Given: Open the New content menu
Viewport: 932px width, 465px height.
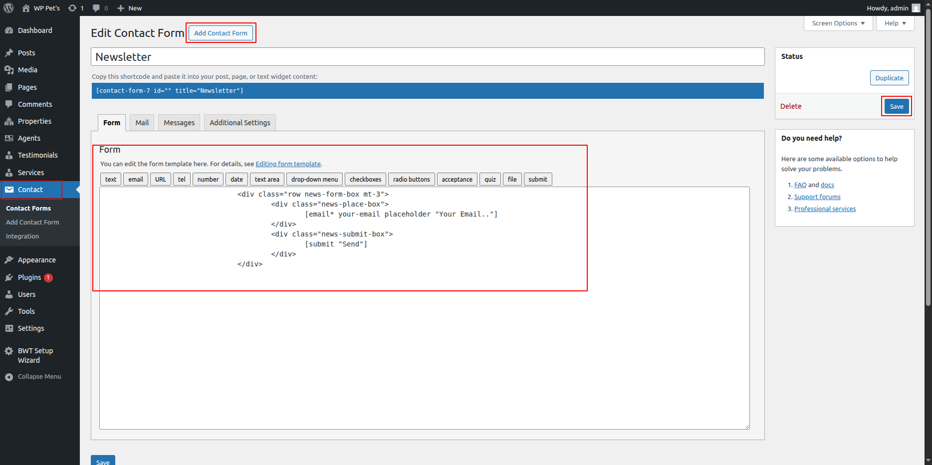Looking at the screenshot, I should (x=130, y=8).
